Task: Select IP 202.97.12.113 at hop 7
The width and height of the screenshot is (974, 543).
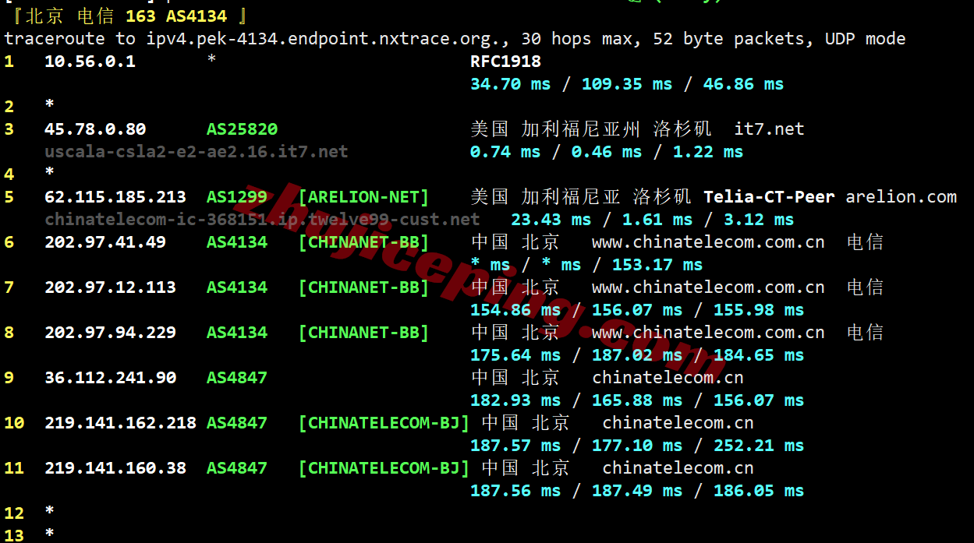Action: tap(110, 287)
